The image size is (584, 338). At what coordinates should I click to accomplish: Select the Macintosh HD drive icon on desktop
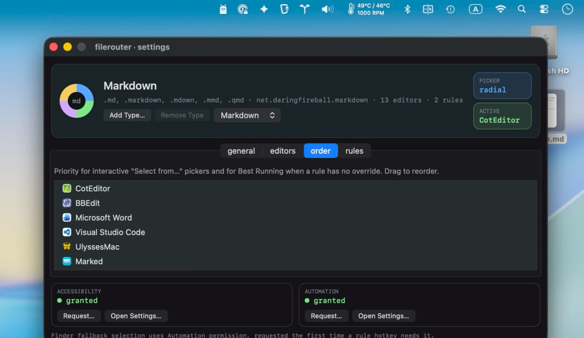click(544, 43)
